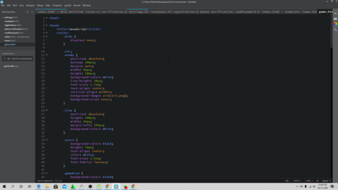Click the split view icon in sidebar
This screenshot has height=190, width=338.
32,12
